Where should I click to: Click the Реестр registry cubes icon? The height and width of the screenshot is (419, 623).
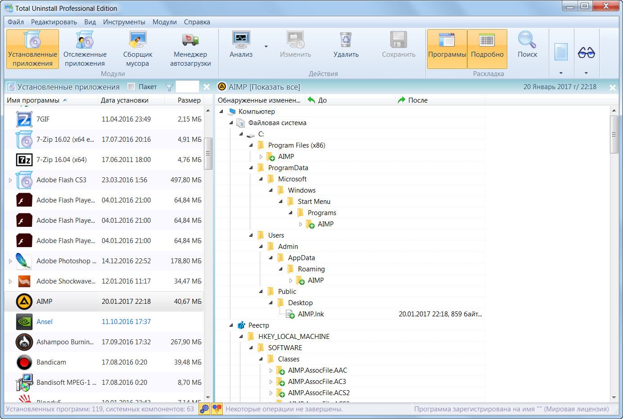241,325
